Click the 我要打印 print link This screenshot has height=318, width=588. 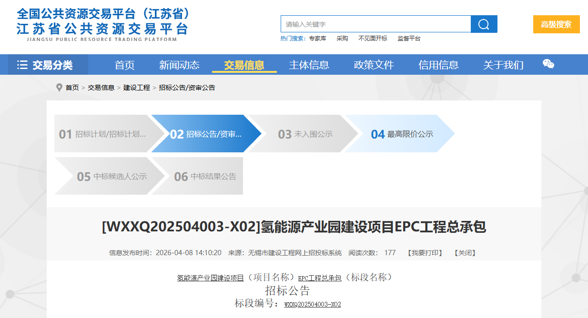pyautogui.click(x=425, y=253)
